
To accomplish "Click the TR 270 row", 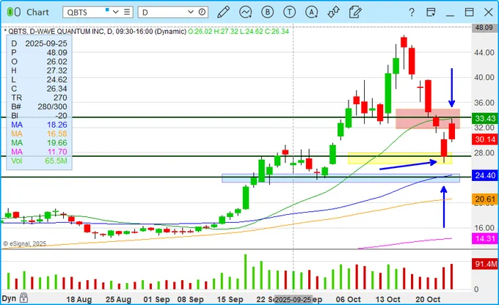I will [39, 98].
